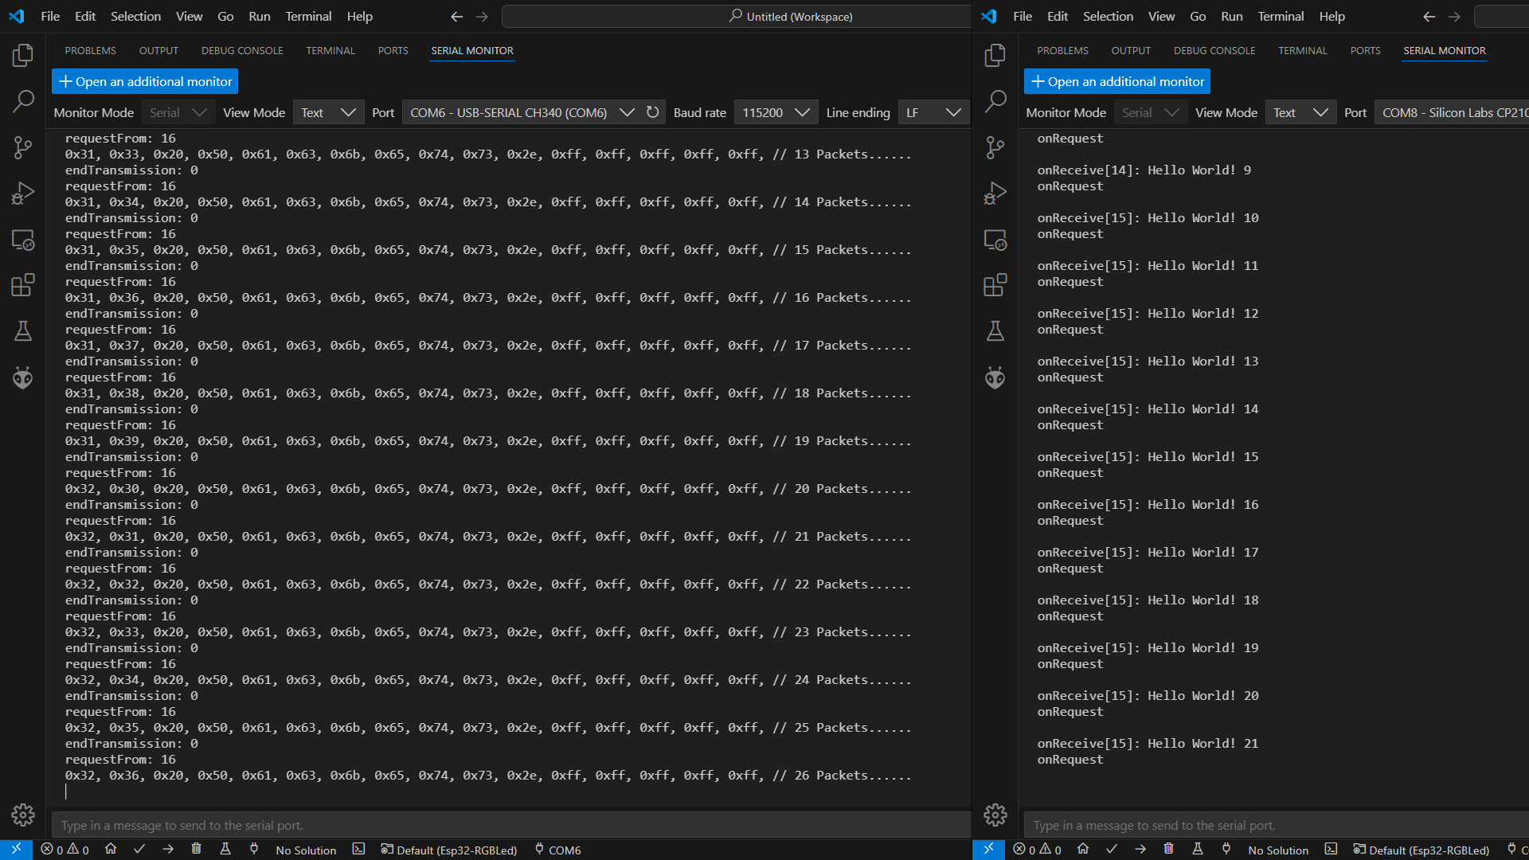Click PlatformIO Upload arrow in left status bar
This screenshot has width=1529, height=860.
(168, 850)
